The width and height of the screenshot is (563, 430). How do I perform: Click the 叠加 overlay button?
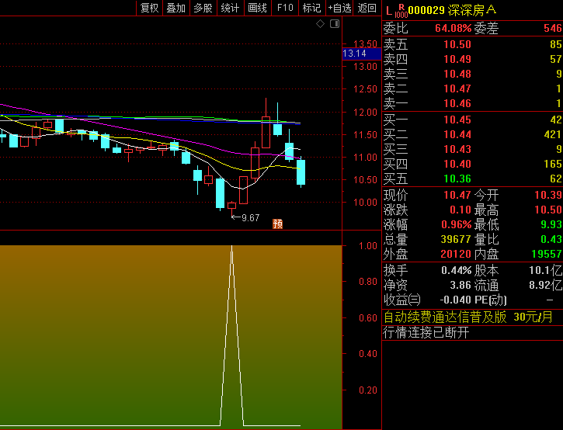(x=176, y=8)
